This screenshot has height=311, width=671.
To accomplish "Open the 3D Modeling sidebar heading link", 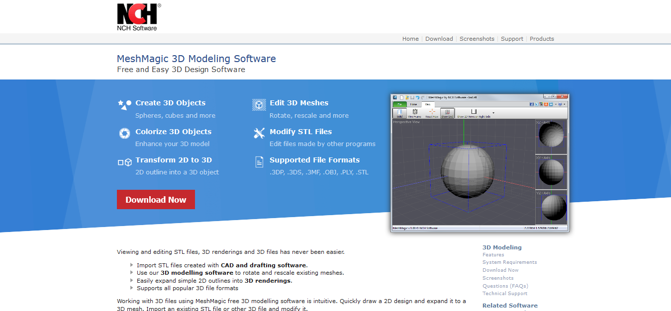I will tap(502, 247).
